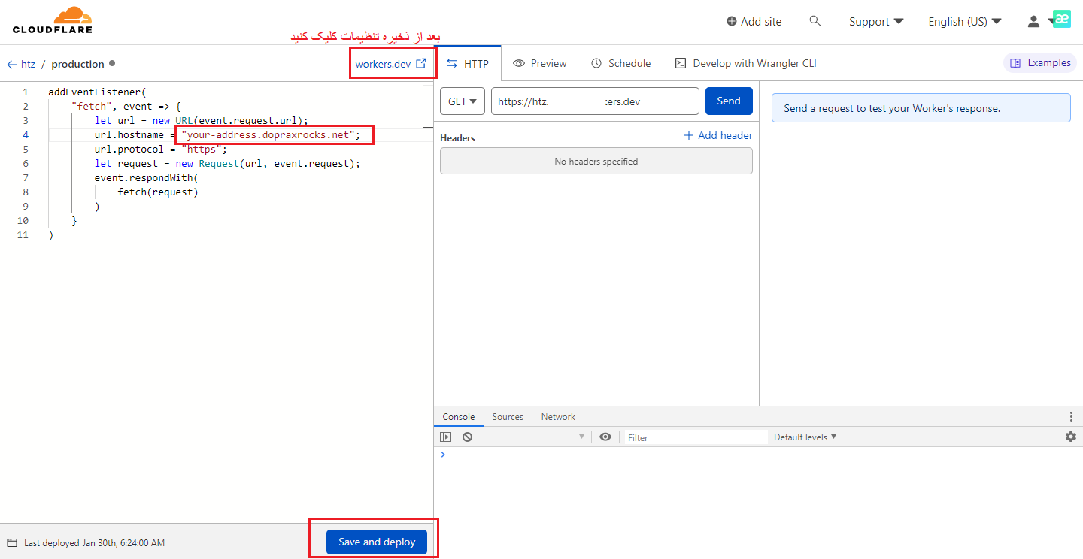This screenshot has height=559, width=1083.
Task: Click the 'let url = new URL' code line
Action: click(x=202, y=121)
